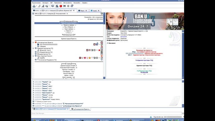
Task: Select the Новости spacer channel
Action: 69,31
